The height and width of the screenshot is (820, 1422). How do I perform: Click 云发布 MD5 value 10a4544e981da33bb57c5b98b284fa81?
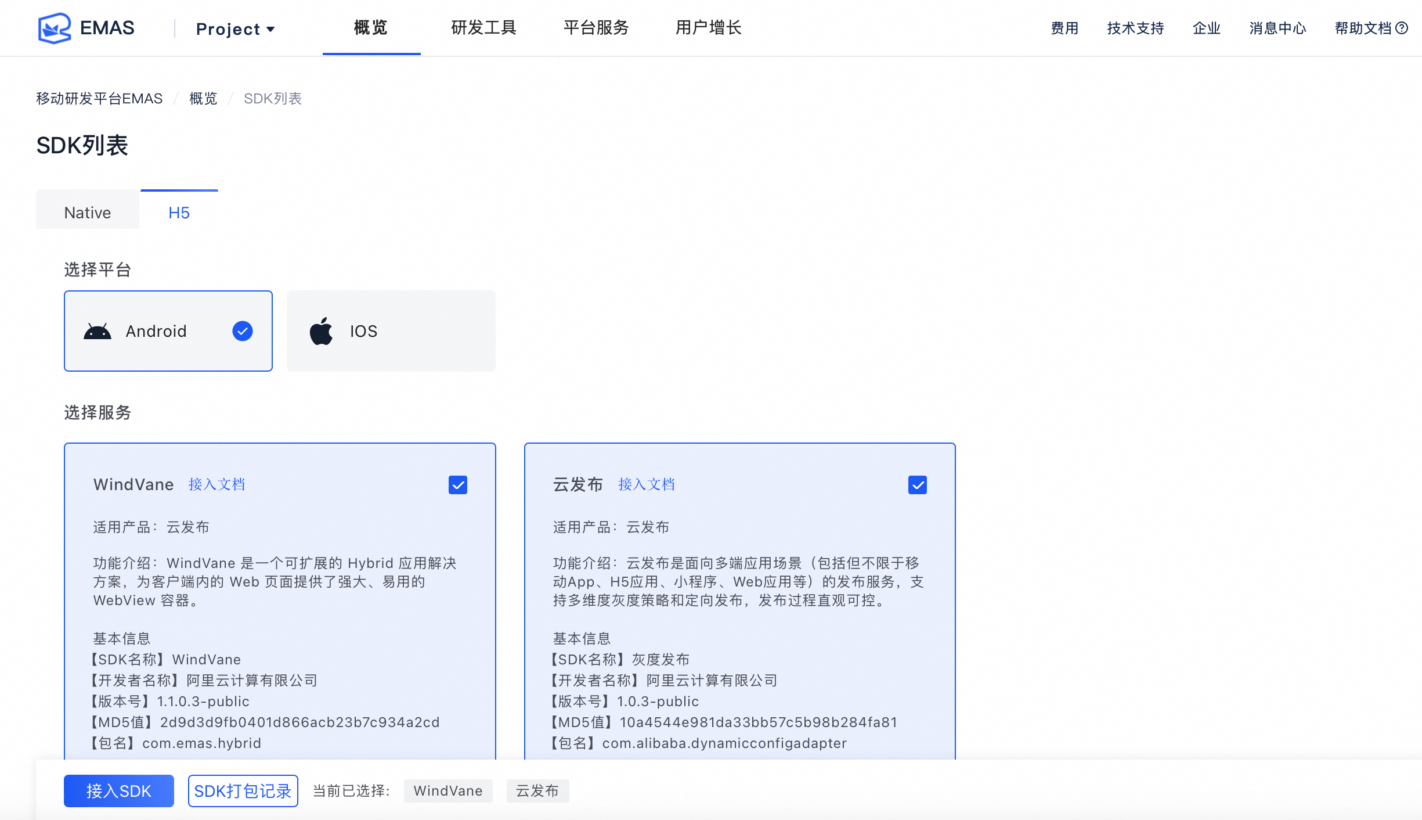coord(759,722)
